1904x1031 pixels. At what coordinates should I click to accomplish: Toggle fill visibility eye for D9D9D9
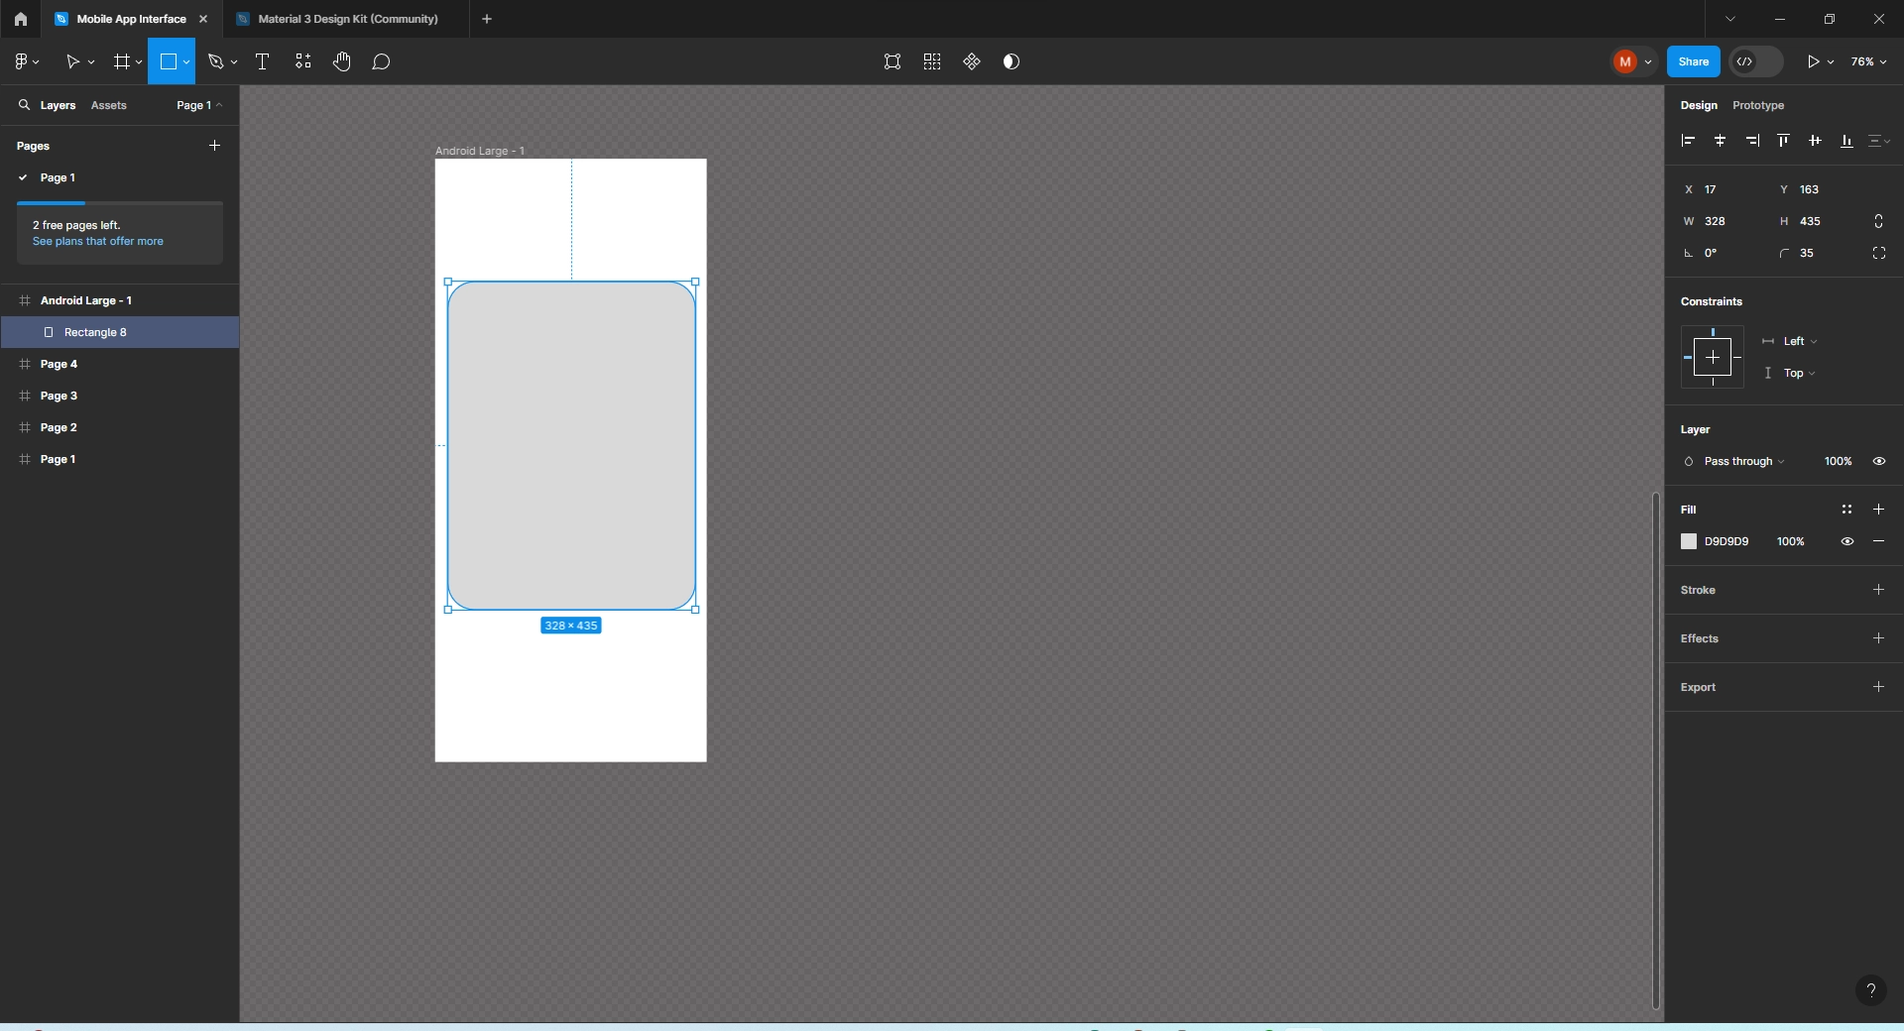pos(1847,541)
